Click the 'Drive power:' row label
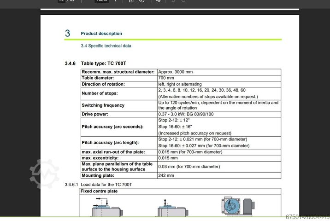The width and height of the screenshot is (330, 221). (x=95, y=114)
